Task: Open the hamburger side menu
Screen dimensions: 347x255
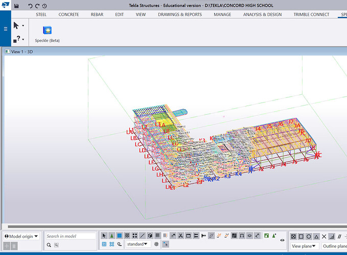Action: tap(6, 29)
